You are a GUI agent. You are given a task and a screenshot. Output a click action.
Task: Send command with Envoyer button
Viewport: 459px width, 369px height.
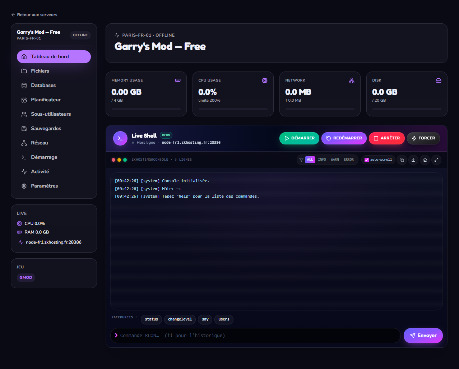[423, 336]
